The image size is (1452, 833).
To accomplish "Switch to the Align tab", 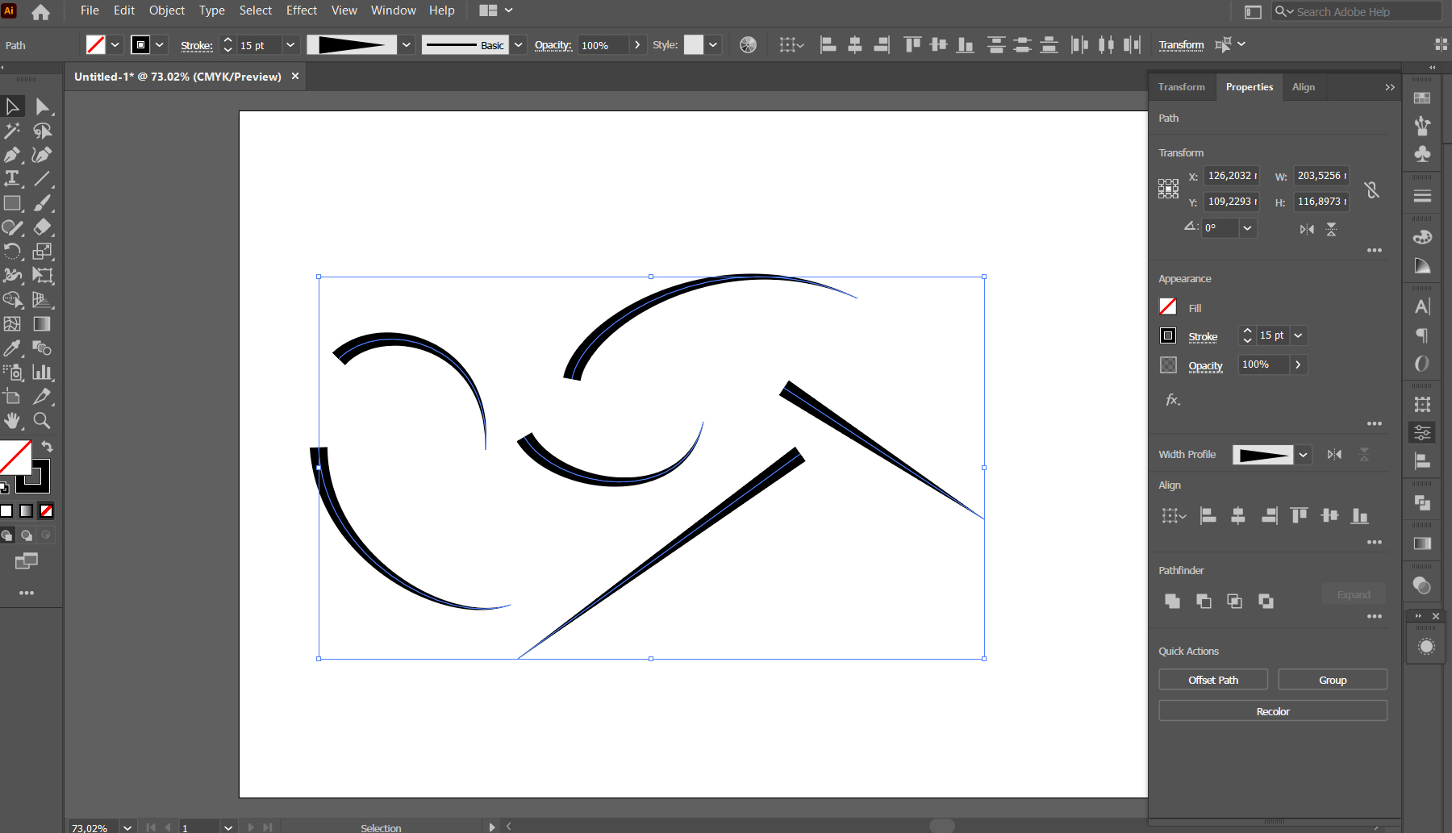I will click(1304, 87).
